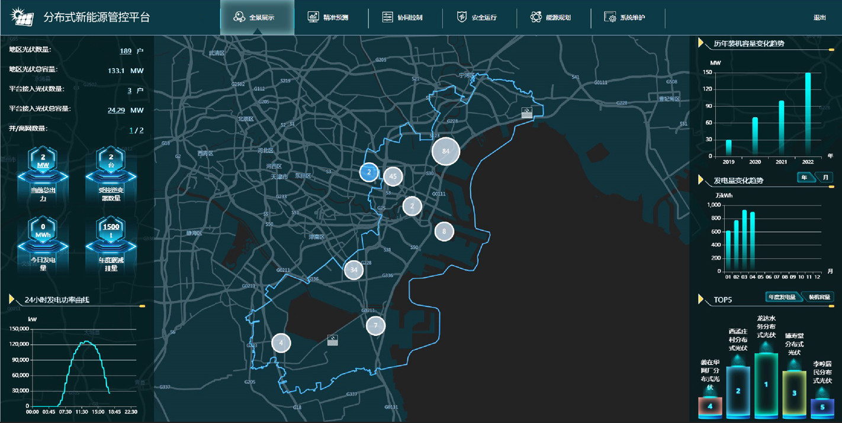This screenshot has width=842, height=423.
Task: Click the solar panel platform logo
Action: tap(22, 17)
